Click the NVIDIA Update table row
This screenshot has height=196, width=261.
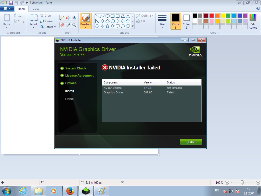152,88
